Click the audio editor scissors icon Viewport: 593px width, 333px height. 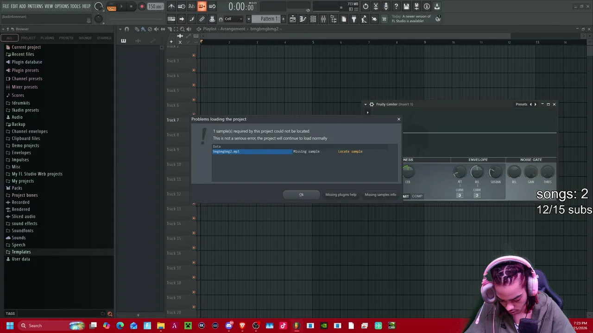(x=376, y=6)
